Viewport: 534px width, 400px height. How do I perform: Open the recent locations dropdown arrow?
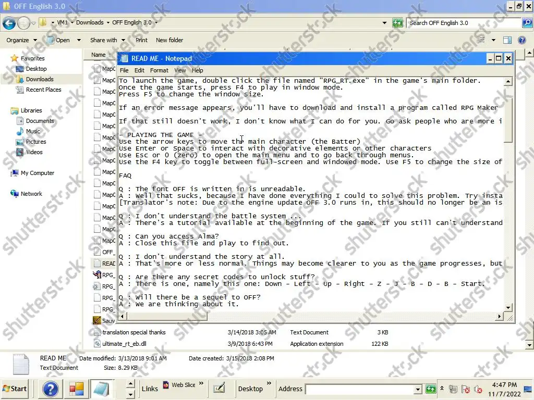click(33, 23)
